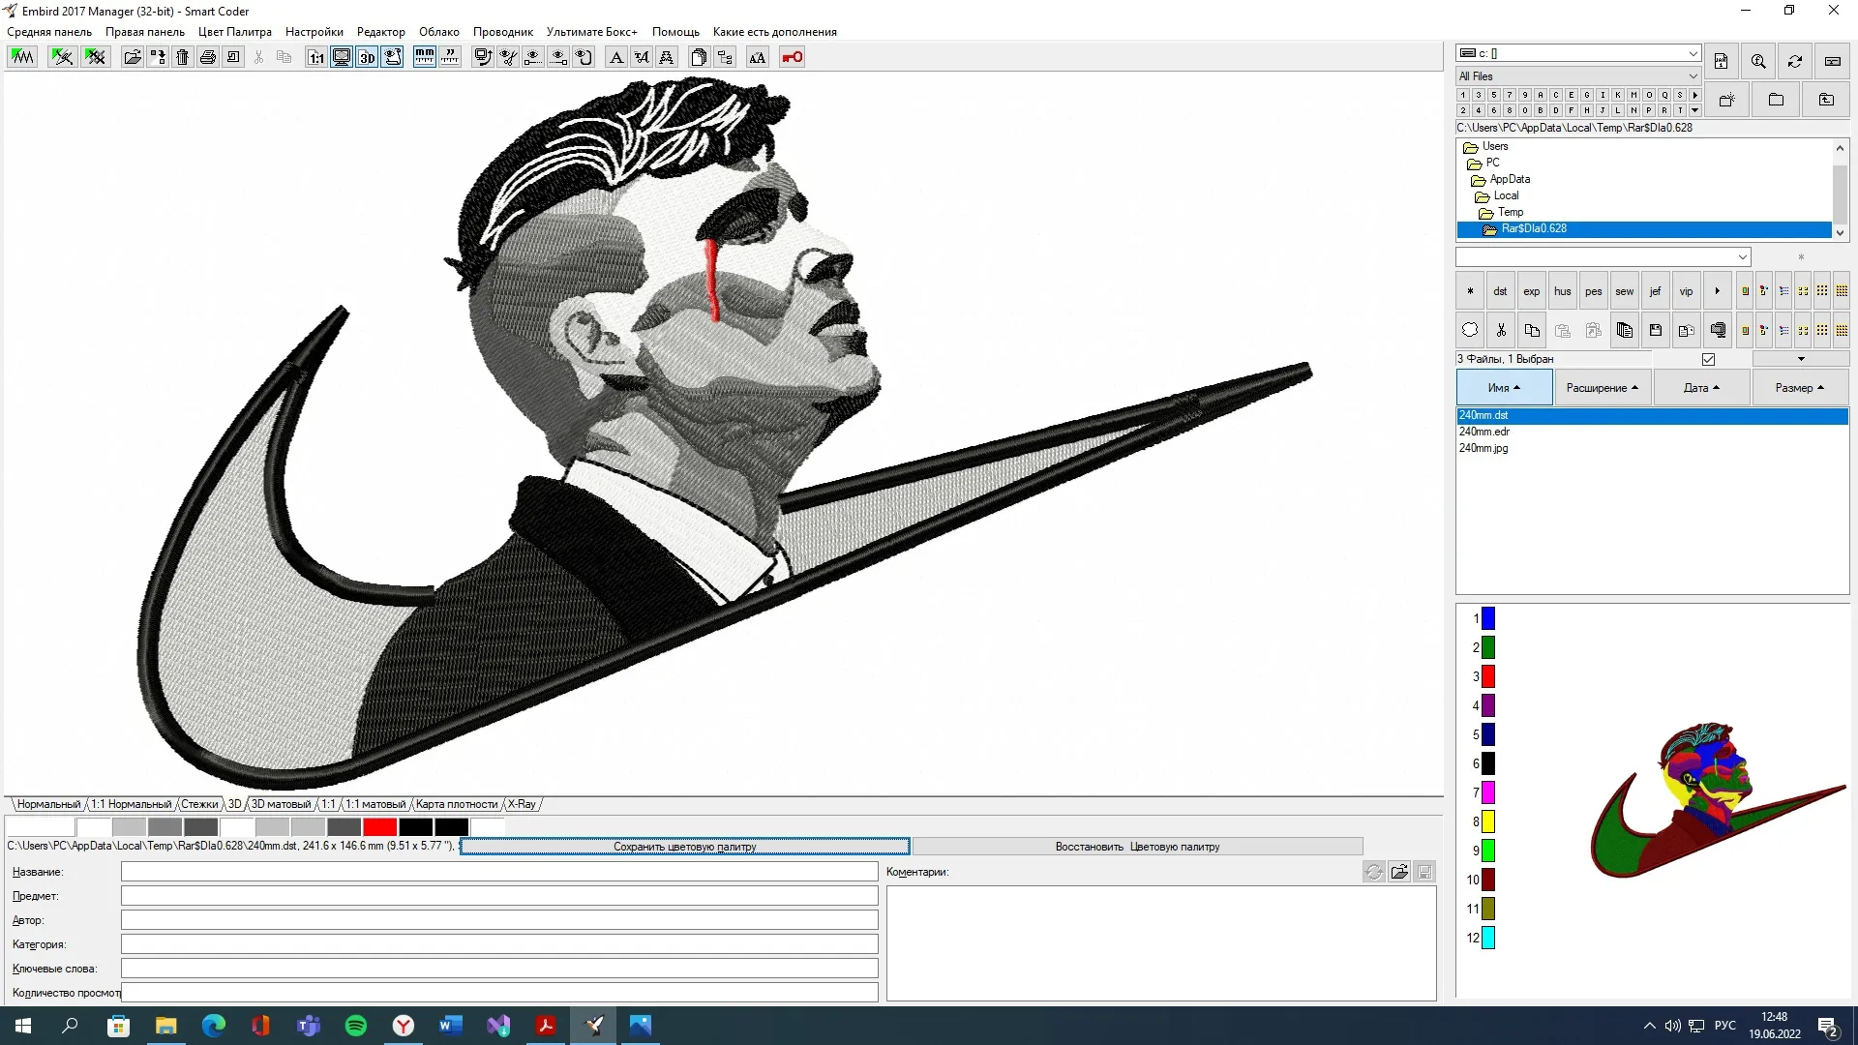1858x1045 pixels.
Task: Click the open folder icon in main toolbar
Action: click(x=132, y=57)
